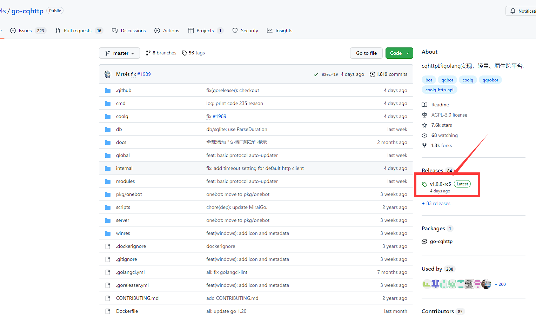The image size is (536, 316).
Task: Click the Mrs4s author avatar
Action: (x=108, y=74)
